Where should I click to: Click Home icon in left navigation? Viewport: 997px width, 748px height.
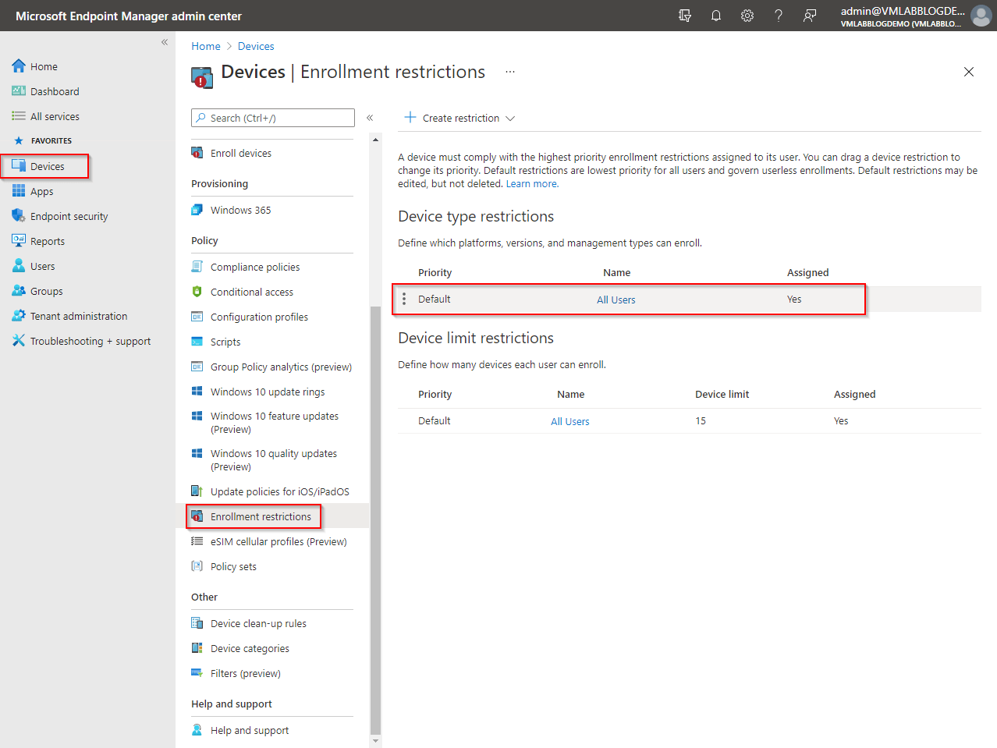pyautogui.click(x=19, y=66)
